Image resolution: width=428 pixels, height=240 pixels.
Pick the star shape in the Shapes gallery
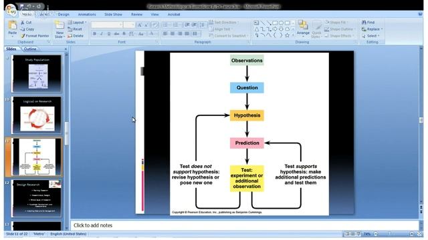coord(287,35)
